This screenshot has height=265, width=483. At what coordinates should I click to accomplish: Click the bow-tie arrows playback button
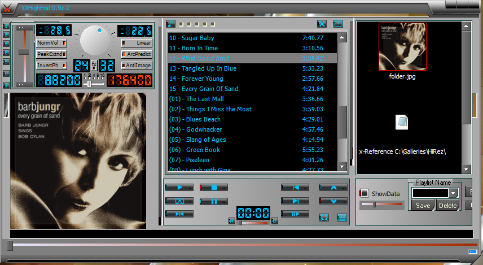[179, 214]
